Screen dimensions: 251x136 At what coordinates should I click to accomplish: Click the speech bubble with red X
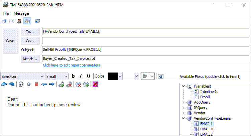(78, 84)
